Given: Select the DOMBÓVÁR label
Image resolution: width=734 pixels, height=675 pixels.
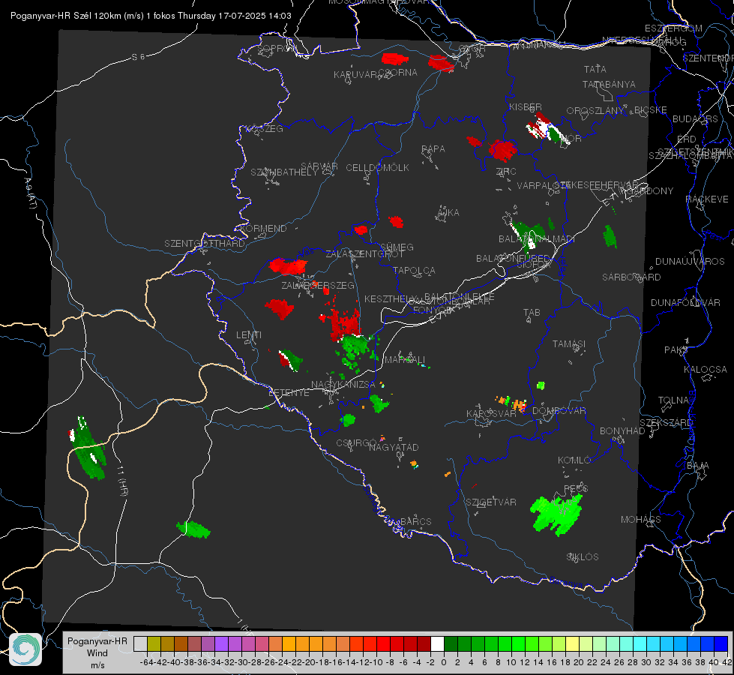Looking at the screenshot, I should (559, 411).
